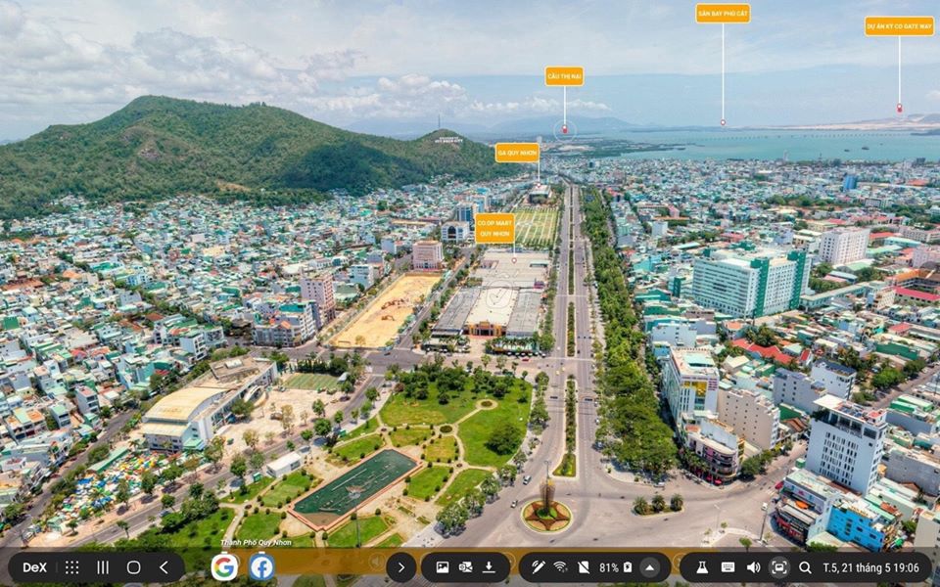Image resolution: width=940 pixels, height=587 pixels.
Task: Open the Facebook app from taskbar
Action: (x=261, y=567)
